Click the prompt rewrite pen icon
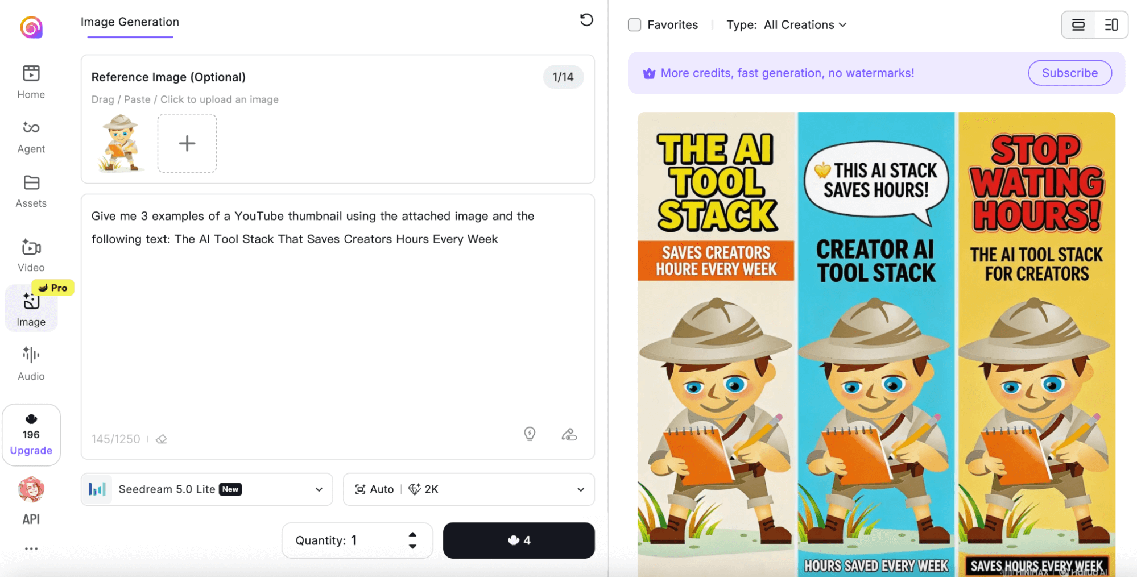This screenshot has width=1137, height=578. (568, 434)
